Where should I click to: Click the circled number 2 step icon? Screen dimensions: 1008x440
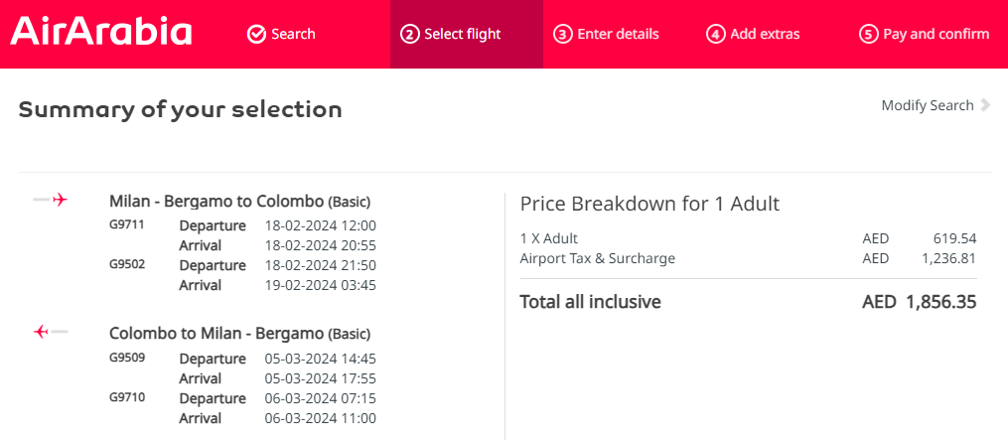click(409, 34)
